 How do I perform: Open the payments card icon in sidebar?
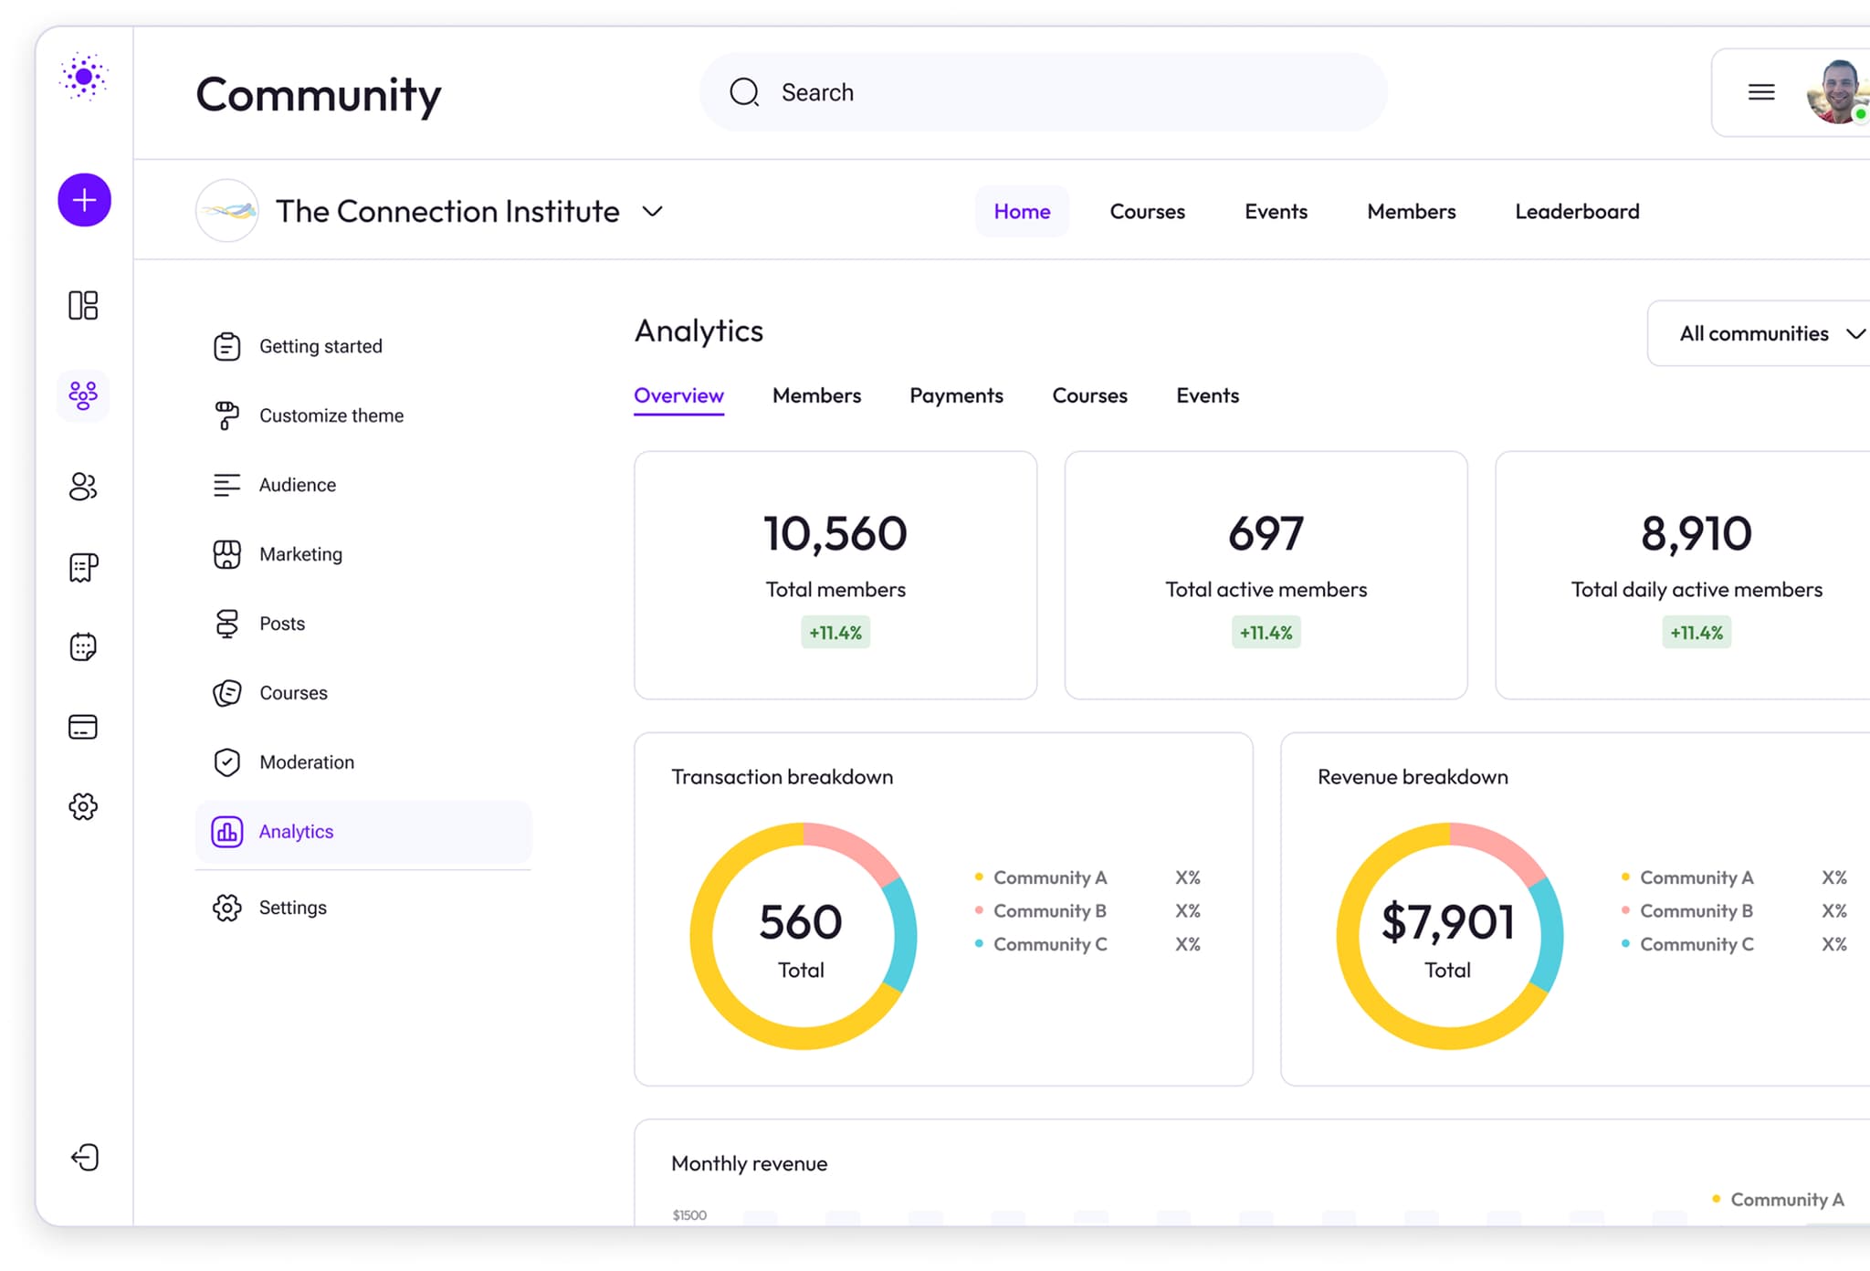tap(83, 727)
